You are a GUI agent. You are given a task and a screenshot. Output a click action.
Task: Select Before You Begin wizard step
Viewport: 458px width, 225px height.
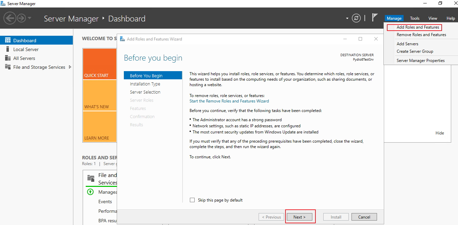click(x=153, y=76)
